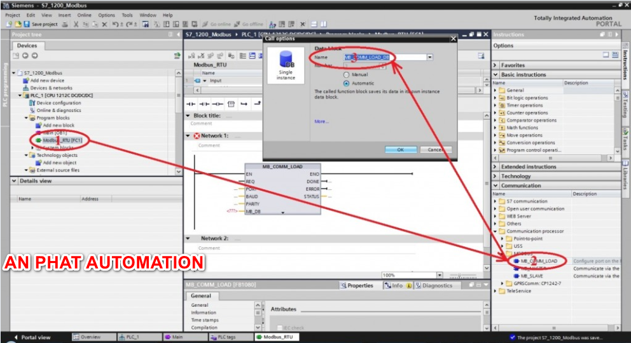The width and height of the screenshot is (631, 343).
Task: Click the Go online toolbar button
Action: (x=216, y=24)
